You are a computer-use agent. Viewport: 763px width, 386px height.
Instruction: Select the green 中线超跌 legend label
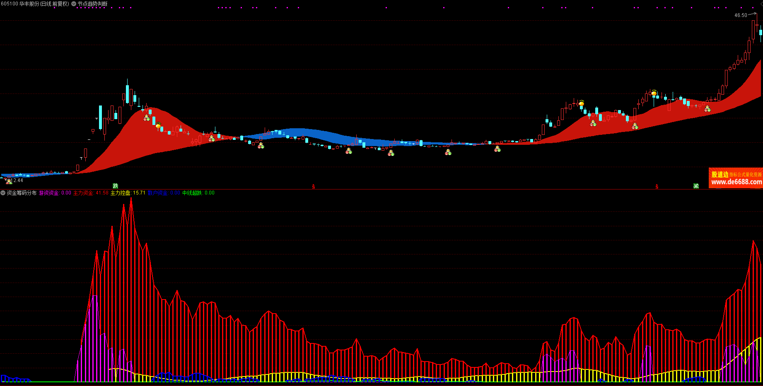[192, 193]
